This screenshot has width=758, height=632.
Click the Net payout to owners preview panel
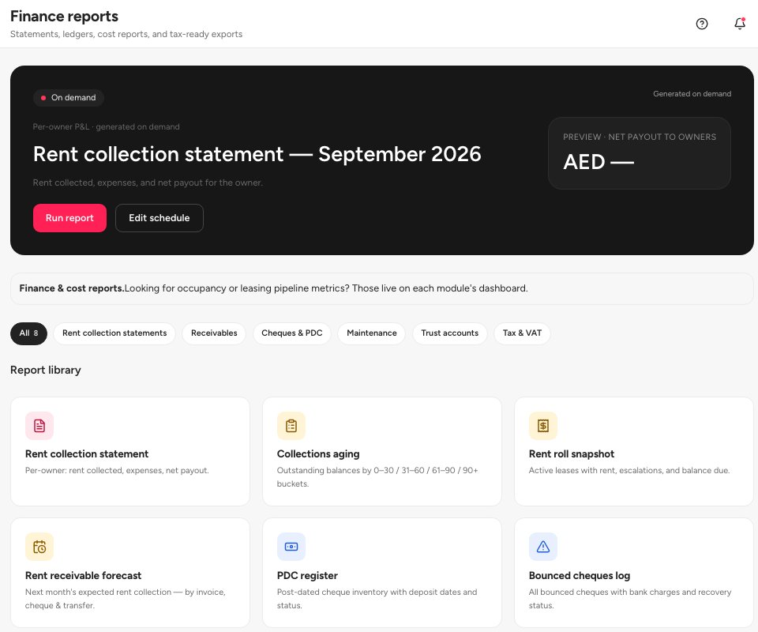(639, 153)
